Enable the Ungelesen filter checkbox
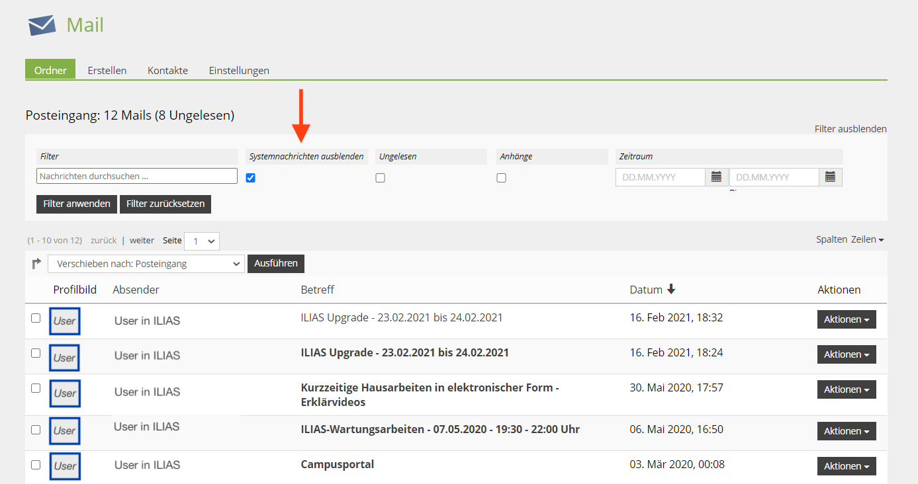Screen dimensions: 918x484 coord(381,178)
